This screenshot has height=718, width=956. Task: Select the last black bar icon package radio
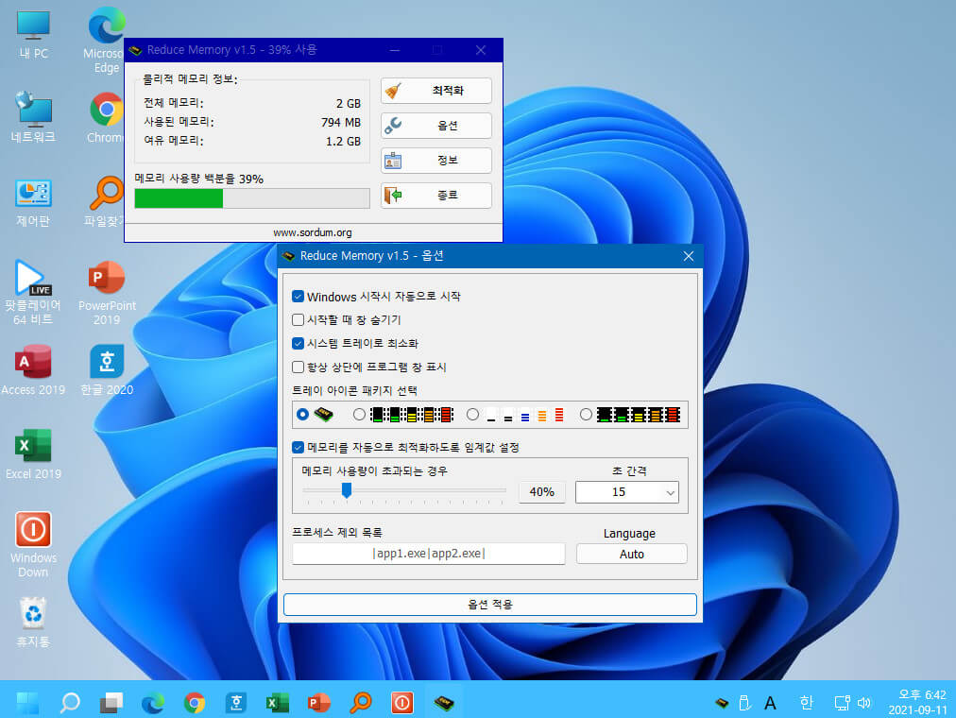coord(586,415)
